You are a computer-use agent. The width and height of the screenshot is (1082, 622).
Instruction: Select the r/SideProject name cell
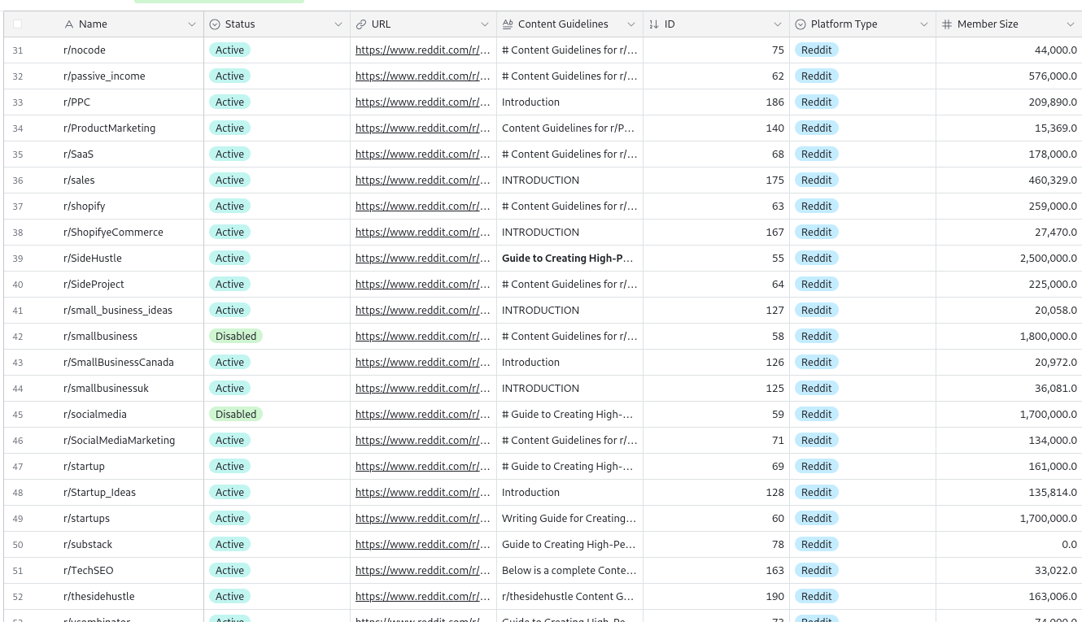[130, 285]
